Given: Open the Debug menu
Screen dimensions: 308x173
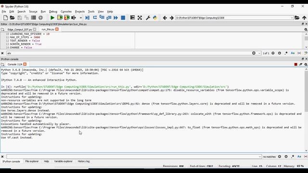Looking at the screenshot, I should (53, 12).
